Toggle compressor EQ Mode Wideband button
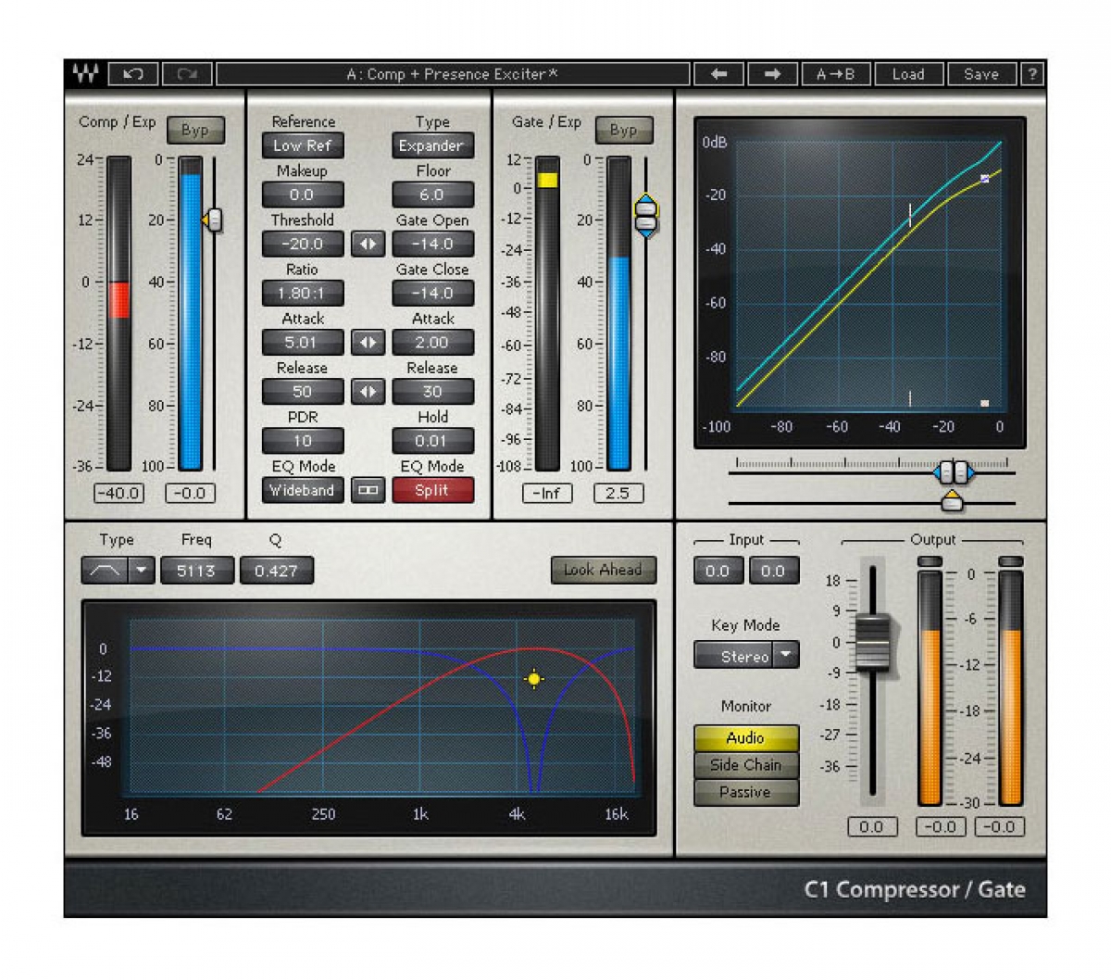 coord(303,490)
